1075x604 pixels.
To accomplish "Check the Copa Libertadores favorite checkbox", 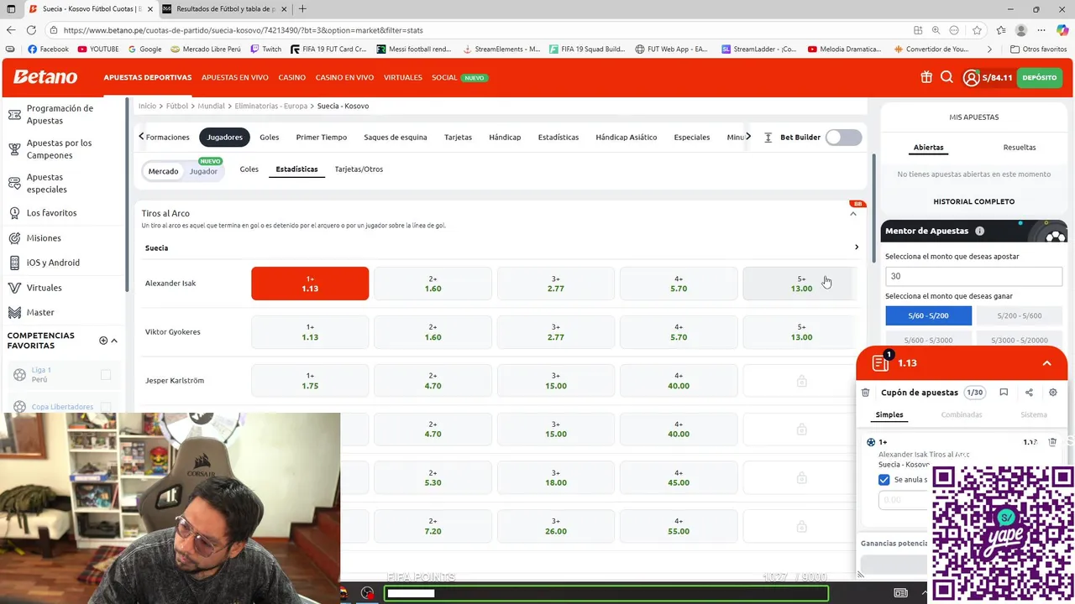I will point(106,407).
